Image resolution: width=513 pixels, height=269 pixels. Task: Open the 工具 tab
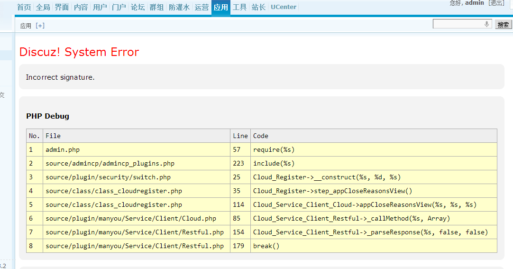click(240, 7)
